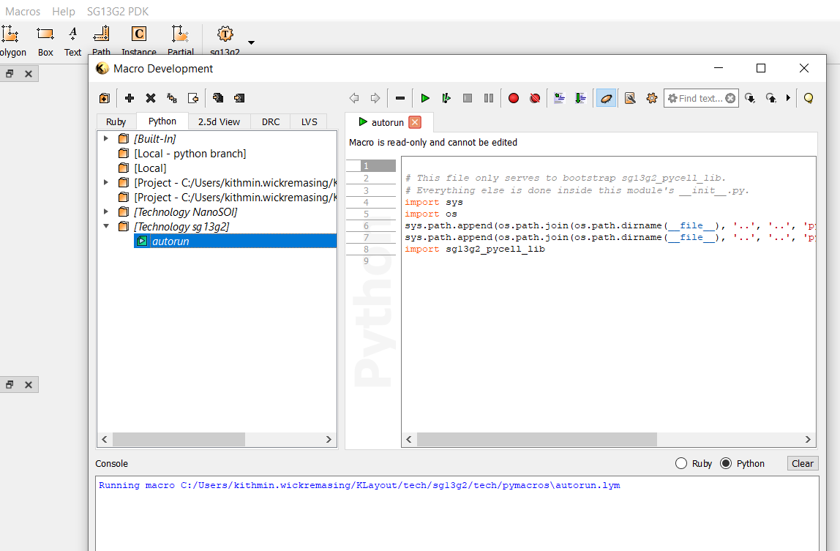The image size is (840, 551).
Task: Open the Macros menu
Action: click(x=23, y=11)
